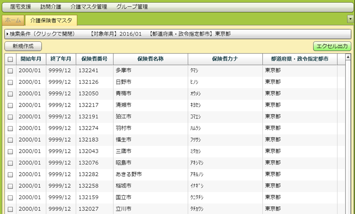Select the 介護保険者マスタ tab
The image size is (355, 214).
[x=51, y=20]
